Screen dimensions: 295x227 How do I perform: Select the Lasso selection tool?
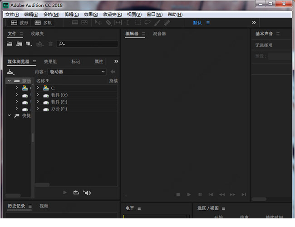click(x=147, y=23)
